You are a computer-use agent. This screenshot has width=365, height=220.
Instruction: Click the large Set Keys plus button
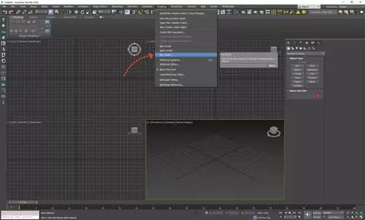point(307,215)
